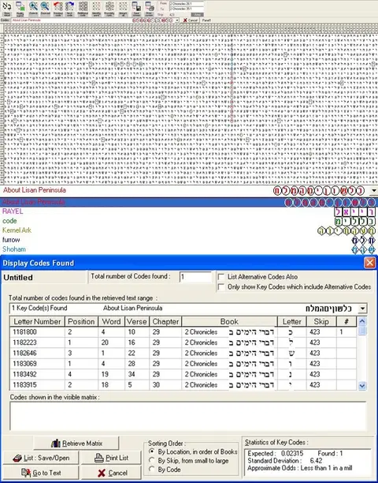Click the Apply button beside Skip value

[198, 14]
